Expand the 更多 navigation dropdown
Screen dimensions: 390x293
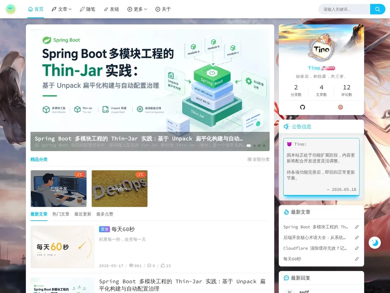point(137,9)
